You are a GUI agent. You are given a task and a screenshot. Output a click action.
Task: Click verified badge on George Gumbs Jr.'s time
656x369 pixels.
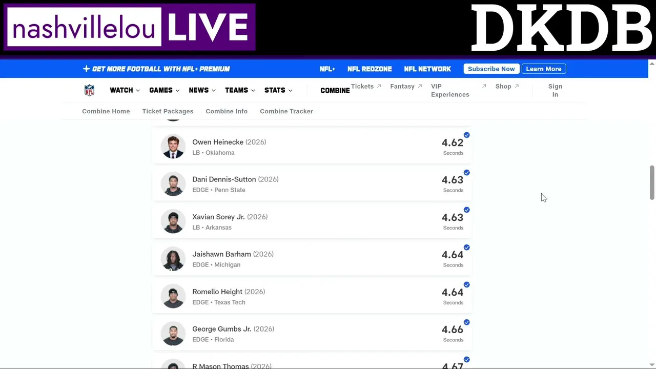pos(466,322)
